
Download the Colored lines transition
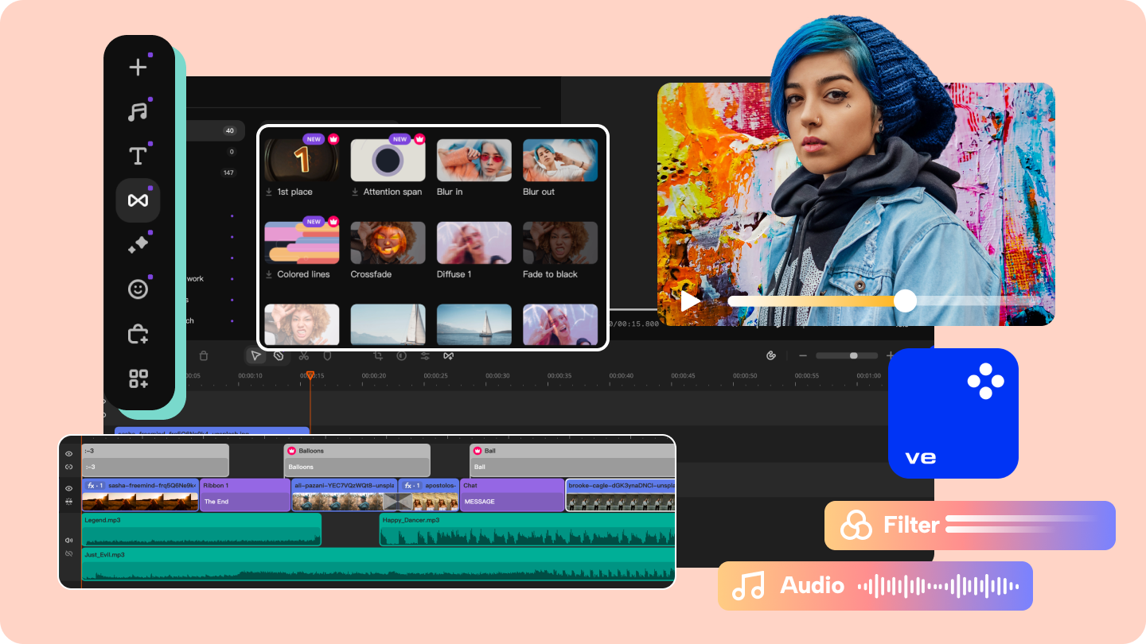point(269,274)
